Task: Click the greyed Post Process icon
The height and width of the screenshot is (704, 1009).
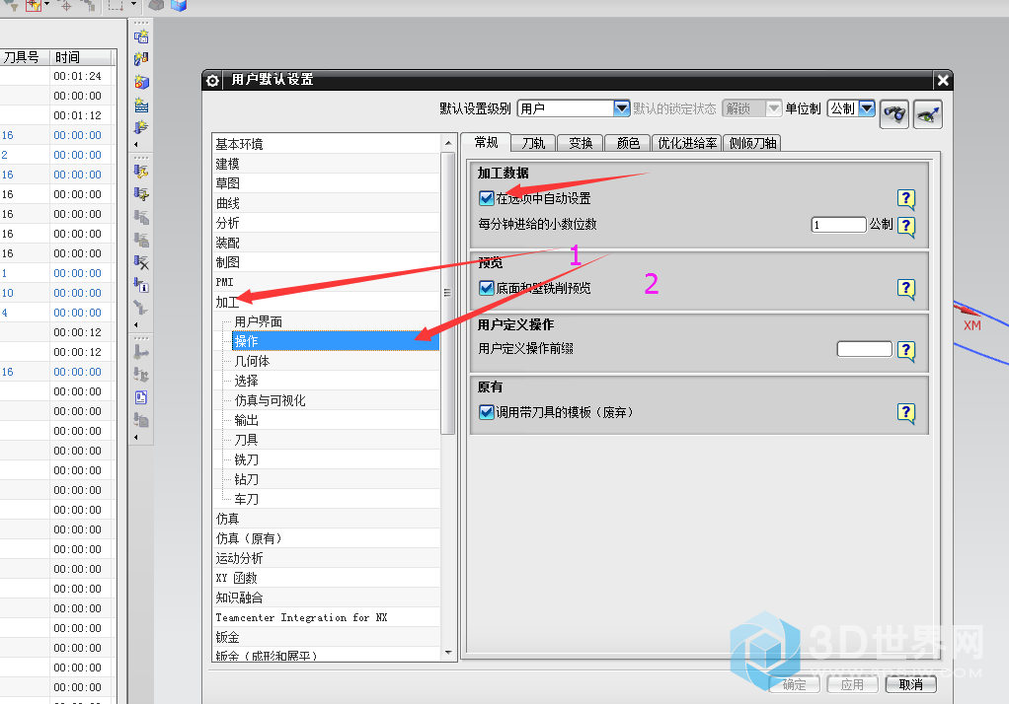Action: [x=141, y=420]
